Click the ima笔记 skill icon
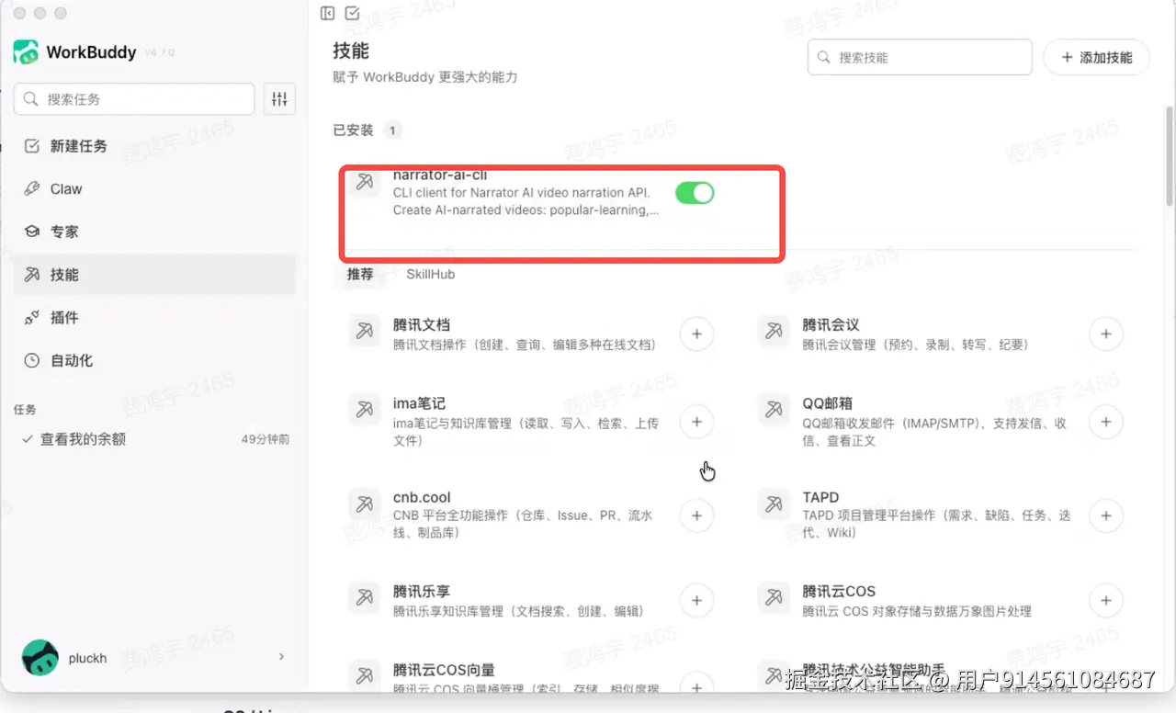 point(365,409)
